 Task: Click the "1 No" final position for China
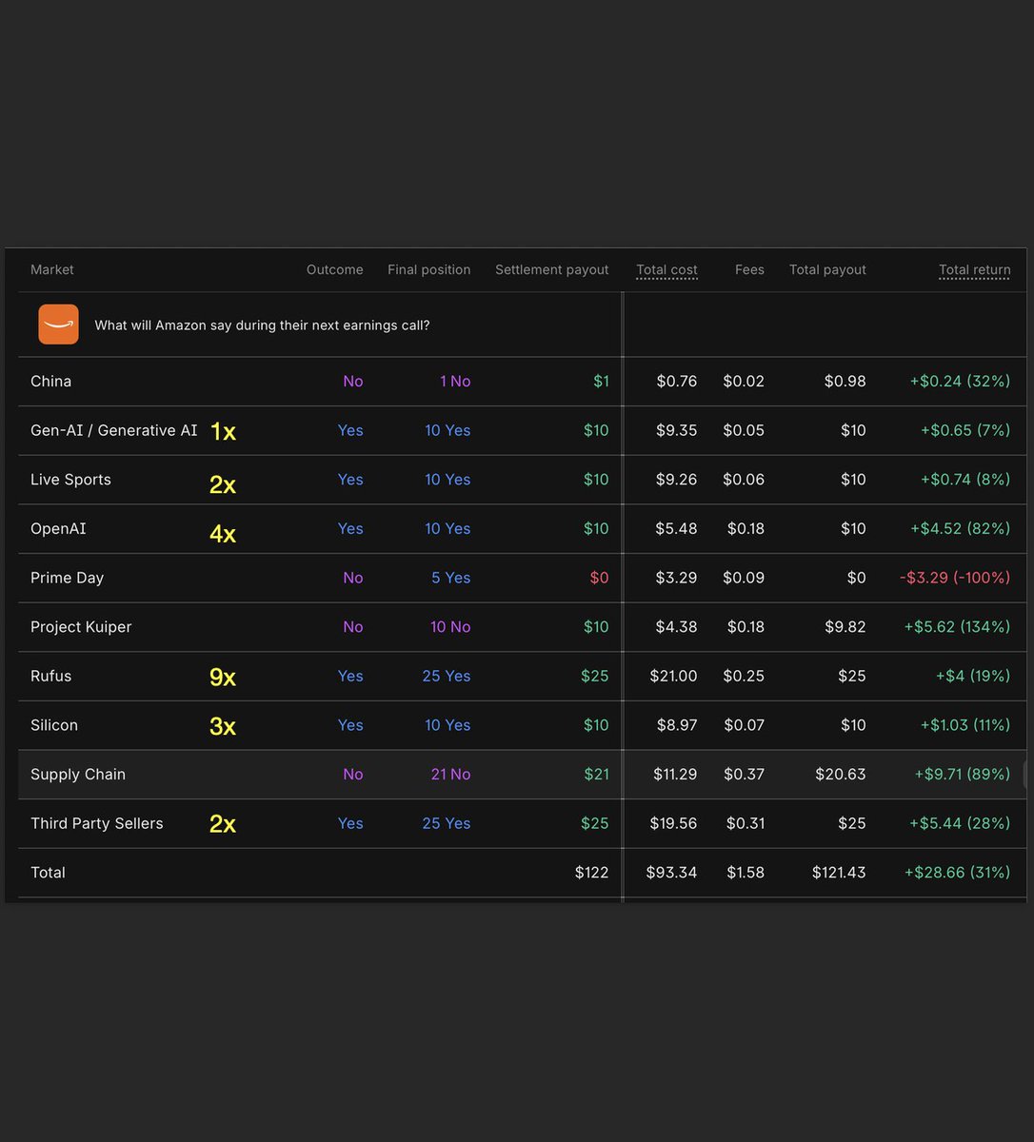click(455, 382)
